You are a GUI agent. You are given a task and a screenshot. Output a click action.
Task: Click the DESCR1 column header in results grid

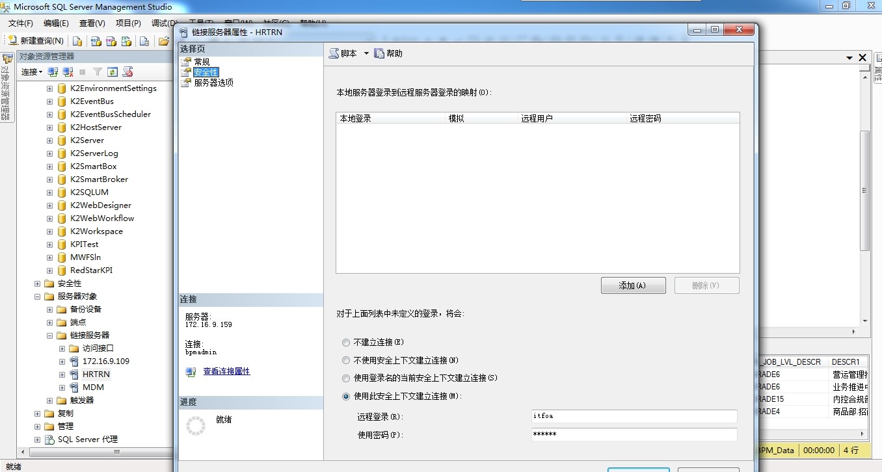(849, 361)
